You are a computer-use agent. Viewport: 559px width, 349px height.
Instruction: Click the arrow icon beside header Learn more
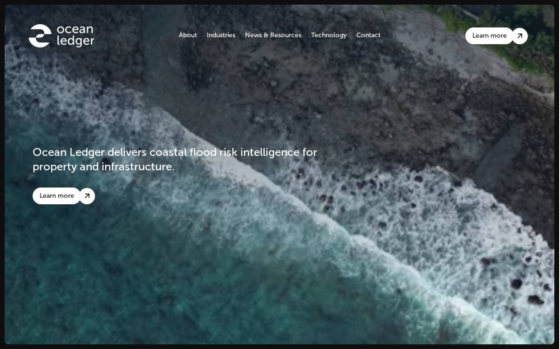pos(520,36)
